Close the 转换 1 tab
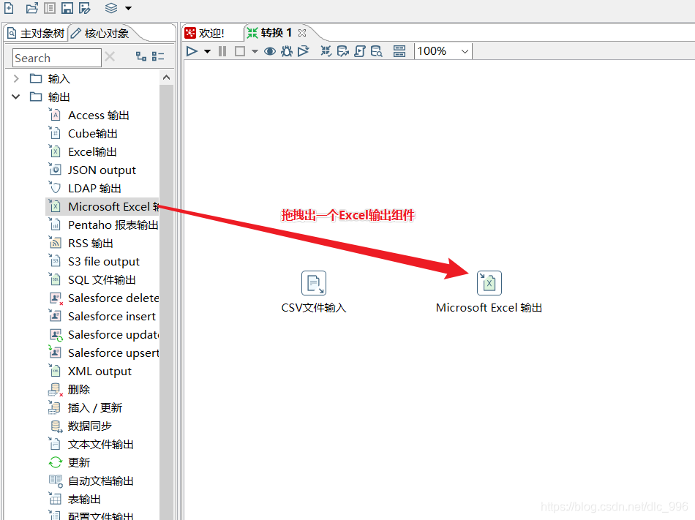Viewport: 695px width, 520px height. (302, 33)
